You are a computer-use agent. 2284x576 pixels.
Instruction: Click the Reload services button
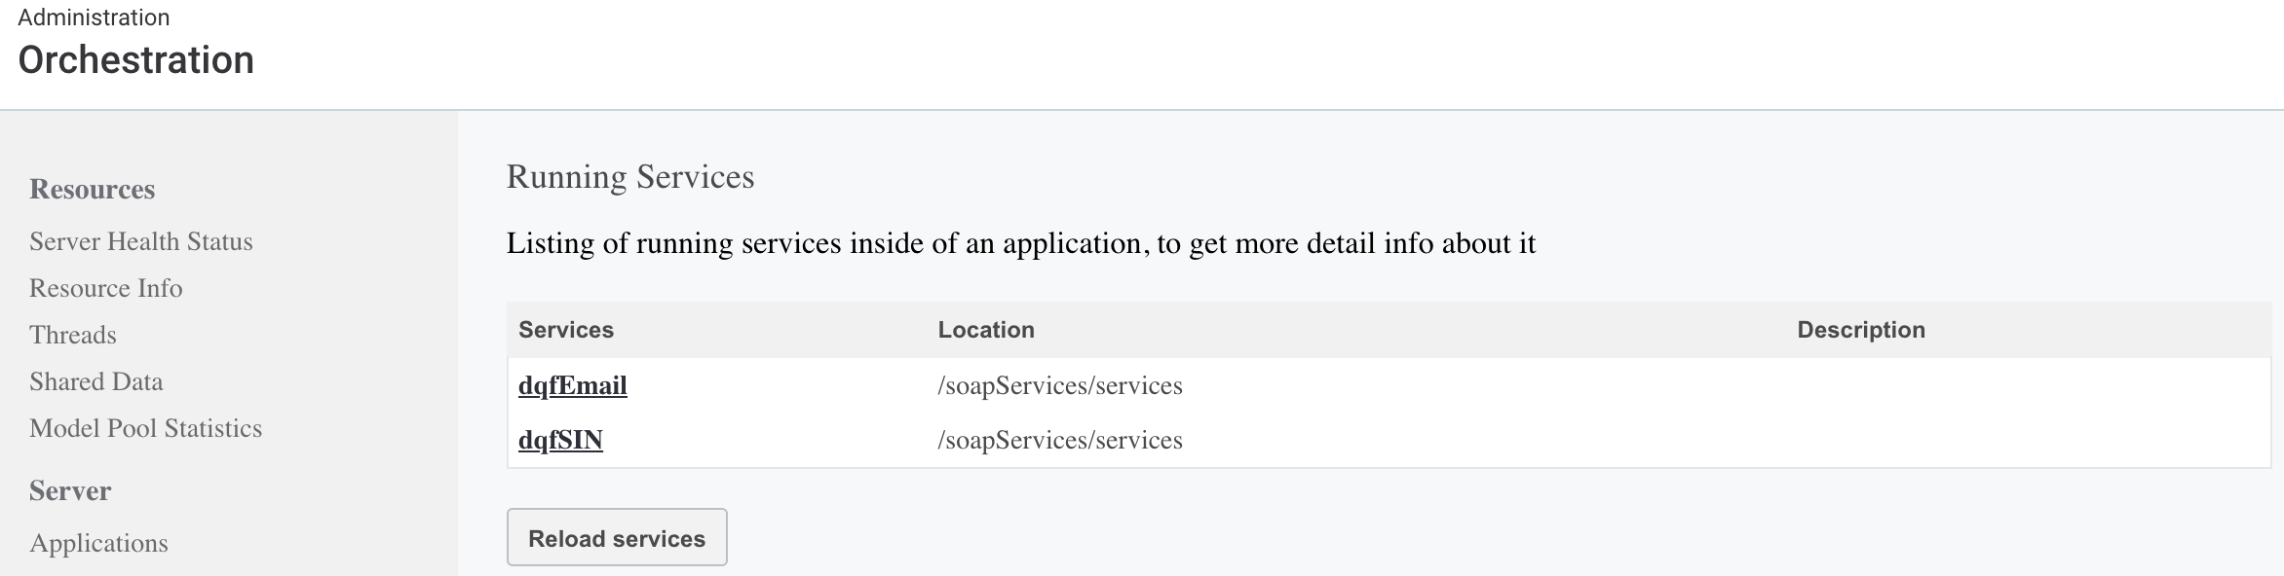click(x=616, y=537)
